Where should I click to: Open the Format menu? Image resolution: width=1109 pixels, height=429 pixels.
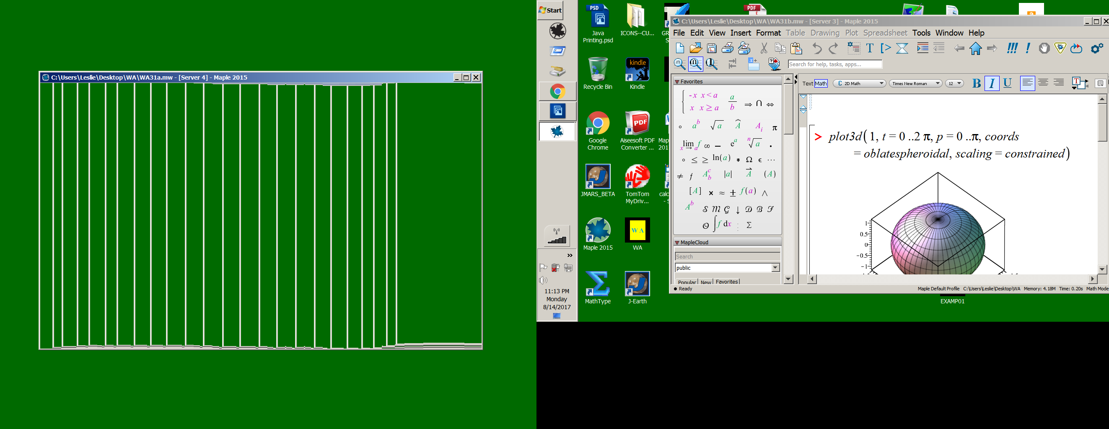[x=768, y=33]
